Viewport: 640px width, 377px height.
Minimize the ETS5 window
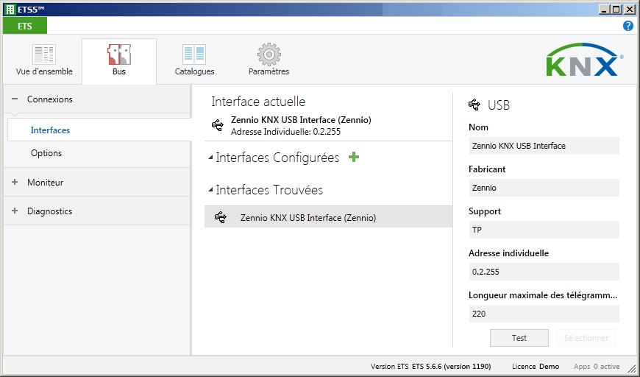[x=604, y=10]
